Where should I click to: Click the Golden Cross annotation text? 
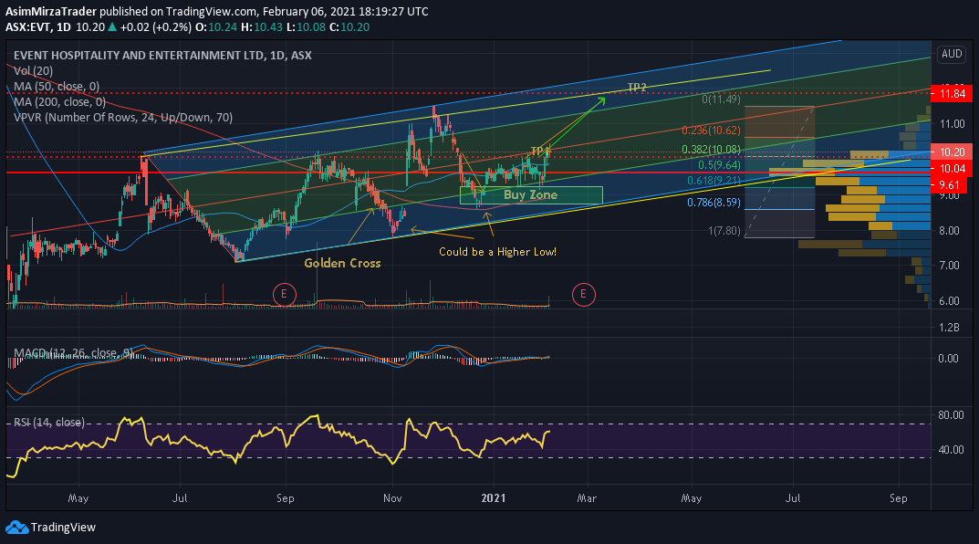pos(342,263)
